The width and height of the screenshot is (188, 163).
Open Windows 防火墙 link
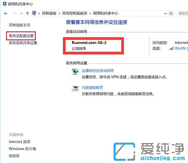tap(22, 149)
